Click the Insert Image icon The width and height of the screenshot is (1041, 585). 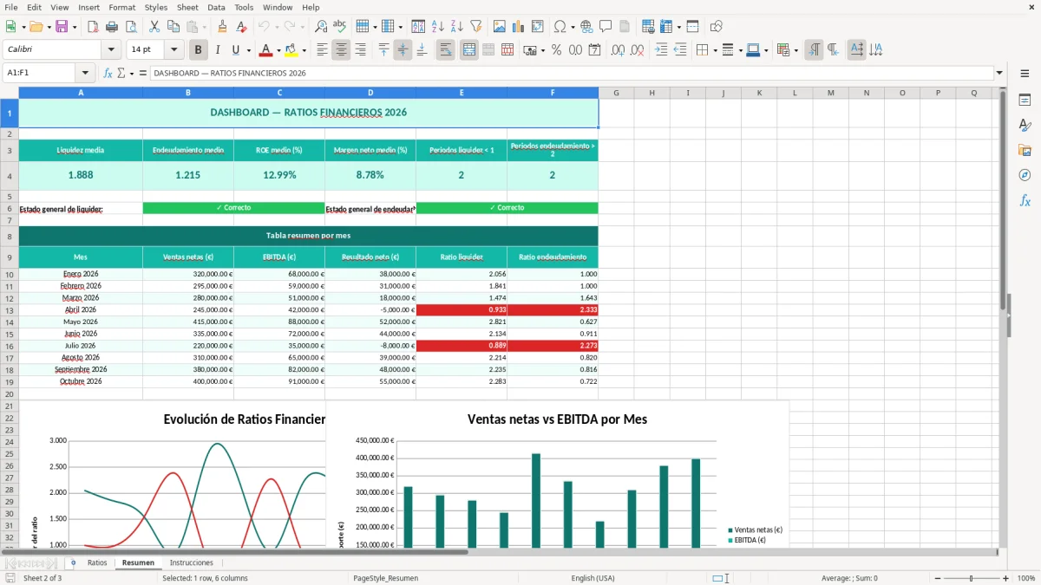click(x=499, y=27)
